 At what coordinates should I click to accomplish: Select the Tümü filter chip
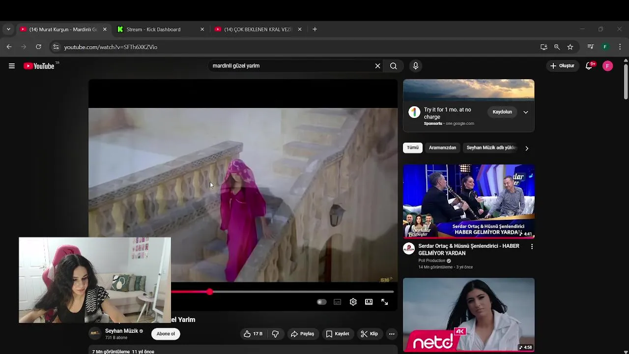[413, 147]
